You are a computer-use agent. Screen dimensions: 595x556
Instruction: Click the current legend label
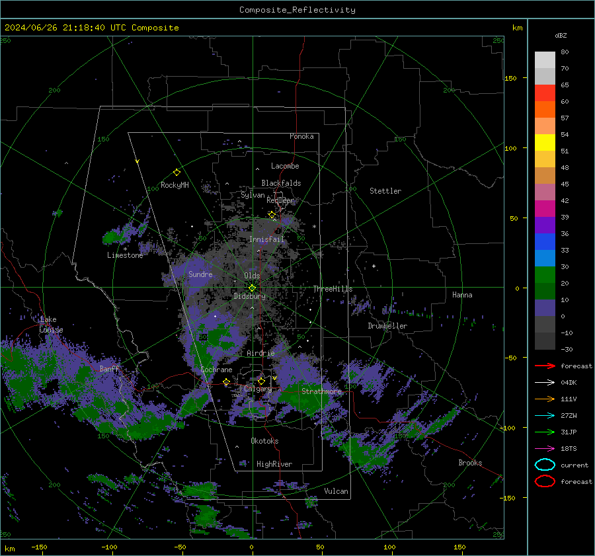pyautogui.click(x=574, y=465)
